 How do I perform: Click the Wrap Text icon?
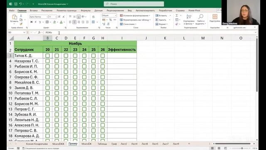click(x=93, y=17)
